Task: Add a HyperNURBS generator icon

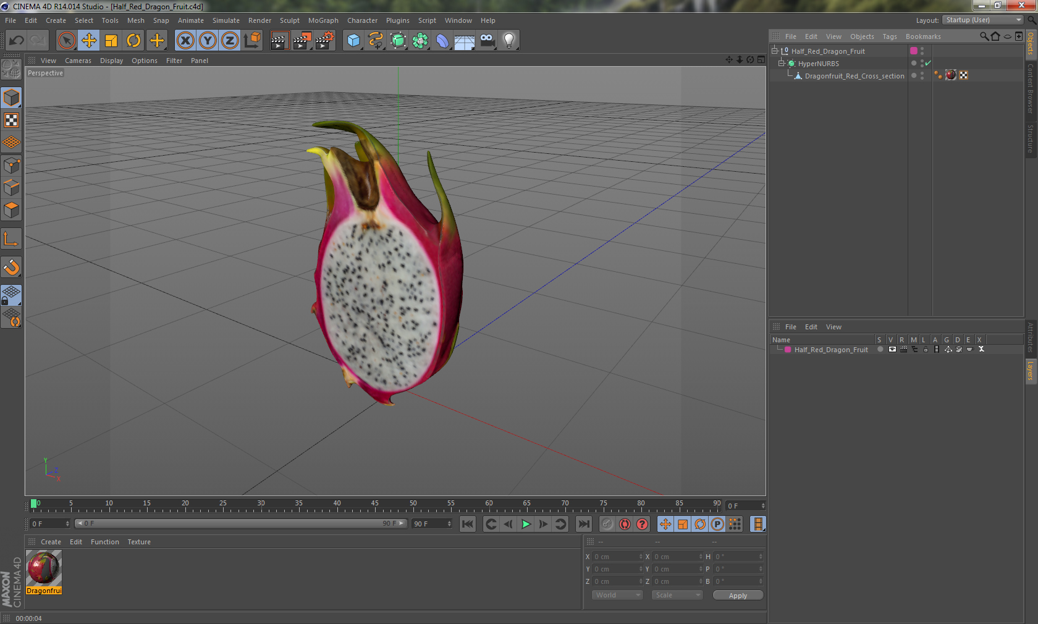Action: tap(399, 41)
